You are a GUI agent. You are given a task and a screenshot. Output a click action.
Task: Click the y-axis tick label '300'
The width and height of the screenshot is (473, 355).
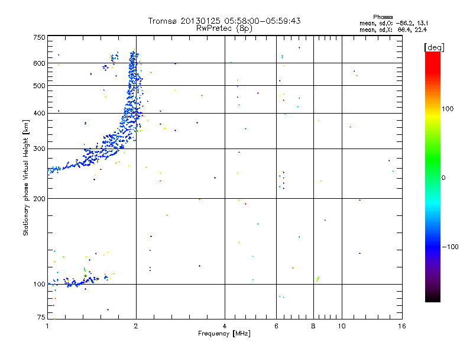coord(39,149)
